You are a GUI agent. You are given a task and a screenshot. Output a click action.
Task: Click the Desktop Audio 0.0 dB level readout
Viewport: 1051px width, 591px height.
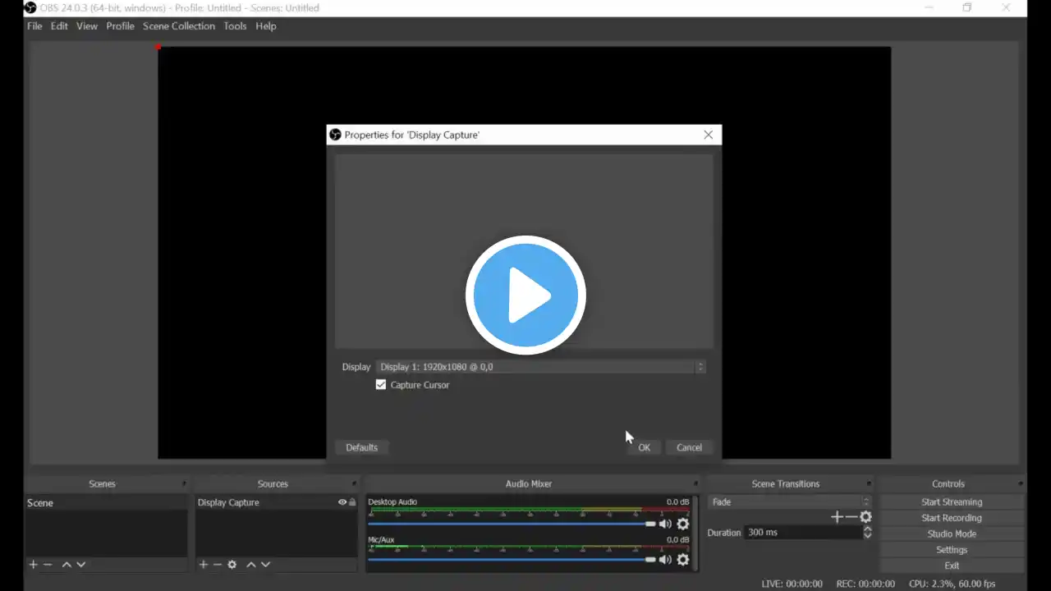[x=678, y=502]
